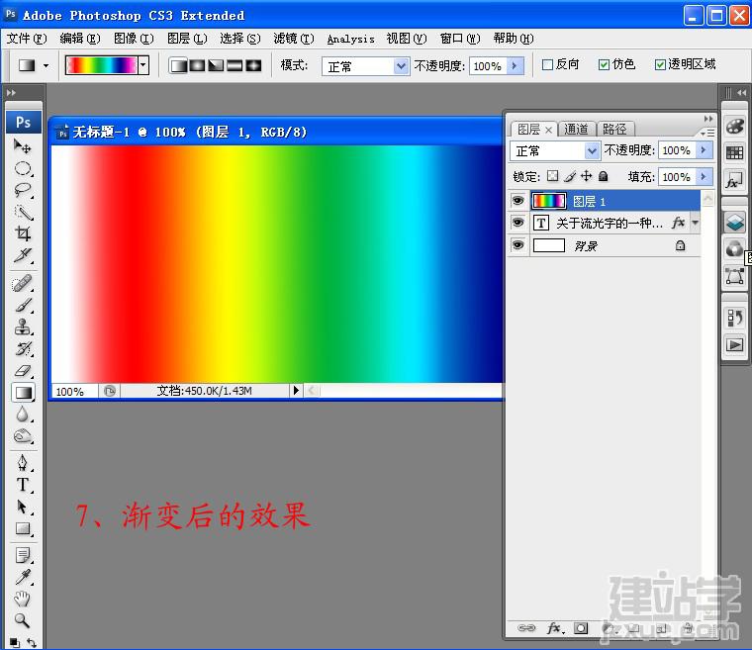Open the 图像 (Image) menu
Viewport: 752px width, 650px height.
click(134, 39)
